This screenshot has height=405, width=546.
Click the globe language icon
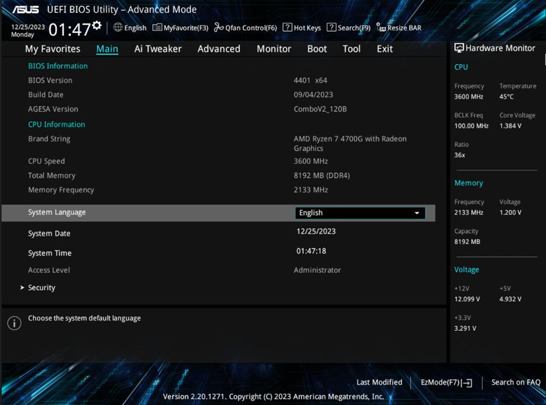point(118,27)
